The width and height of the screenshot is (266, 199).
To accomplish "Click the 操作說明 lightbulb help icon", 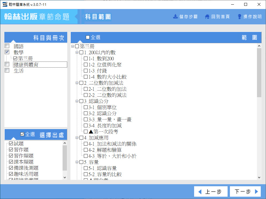I will (240, 17).
